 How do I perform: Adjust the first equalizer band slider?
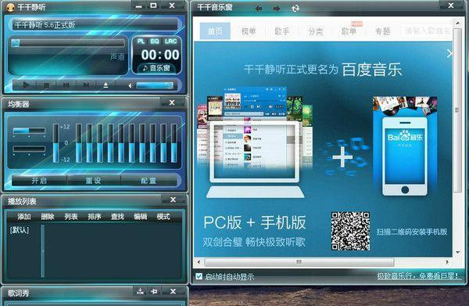point(79,143)
